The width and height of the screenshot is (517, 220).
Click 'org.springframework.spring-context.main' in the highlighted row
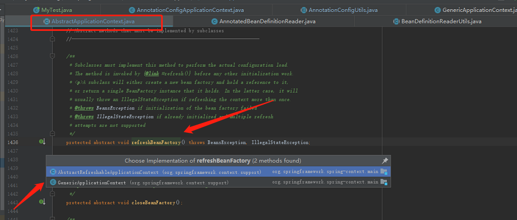[325, 172]
